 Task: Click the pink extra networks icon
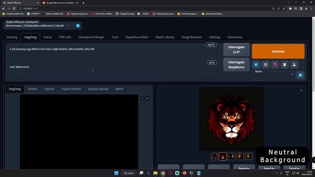(275, 64)
